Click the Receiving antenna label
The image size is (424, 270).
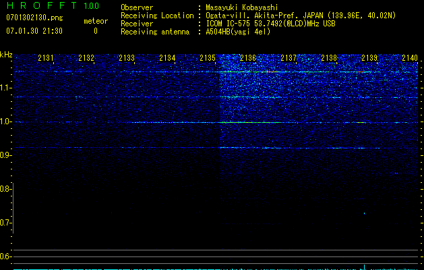click(x=155, y=32)
